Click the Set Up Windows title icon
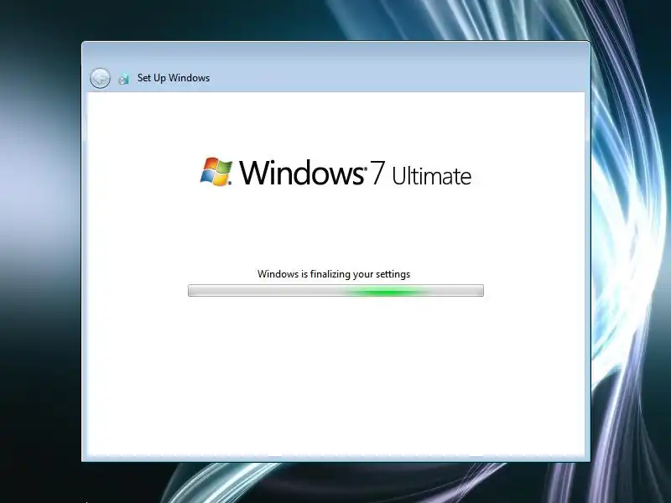 [123, 79]
